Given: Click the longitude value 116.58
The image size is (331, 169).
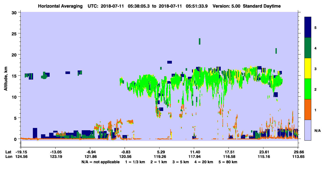Looking at the screenshot, I should (229, 157).
